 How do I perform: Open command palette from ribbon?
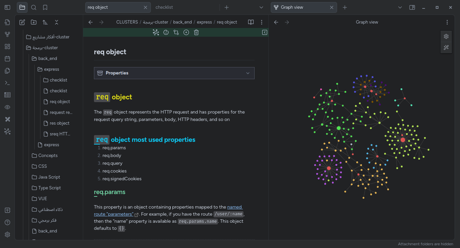(7, 83)
